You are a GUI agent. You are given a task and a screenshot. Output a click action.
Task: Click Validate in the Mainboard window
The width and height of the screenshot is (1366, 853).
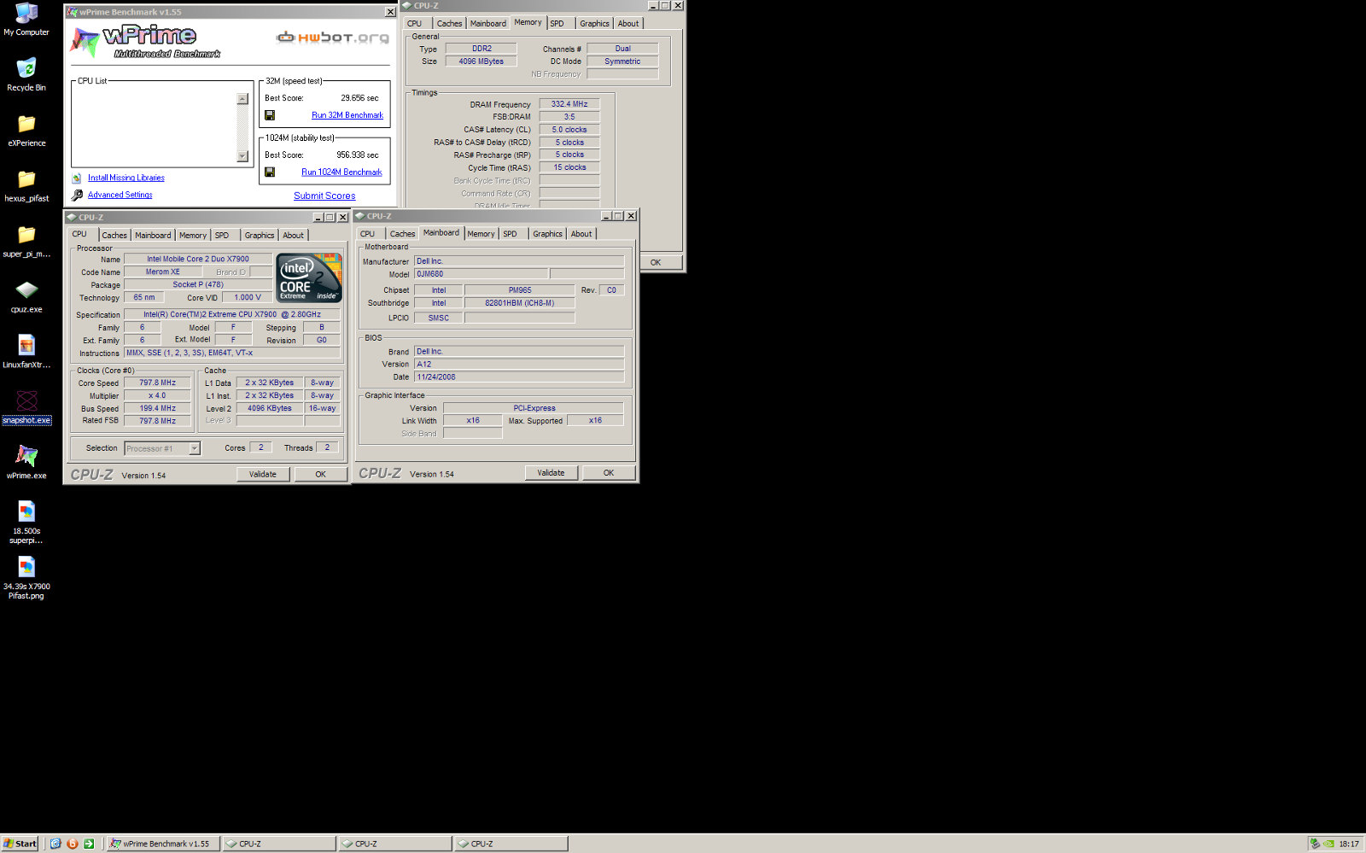pos(551,473)
